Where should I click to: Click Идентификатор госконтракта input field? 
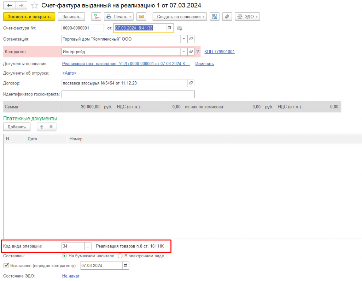[128, 94]
